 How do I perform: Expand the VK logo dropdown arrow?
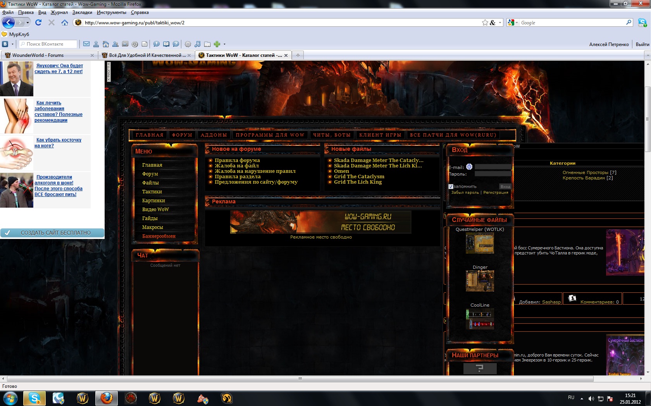point(12,44)
